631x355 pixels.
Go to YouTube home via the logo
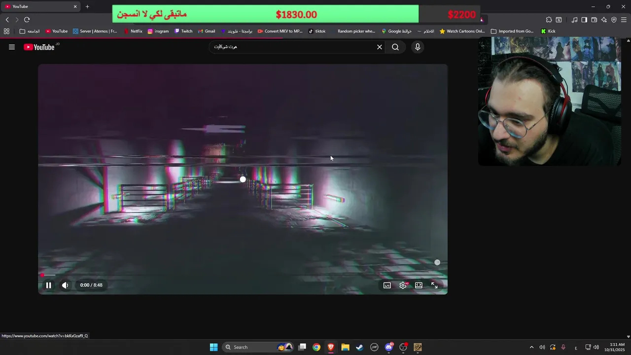[39, 47]
